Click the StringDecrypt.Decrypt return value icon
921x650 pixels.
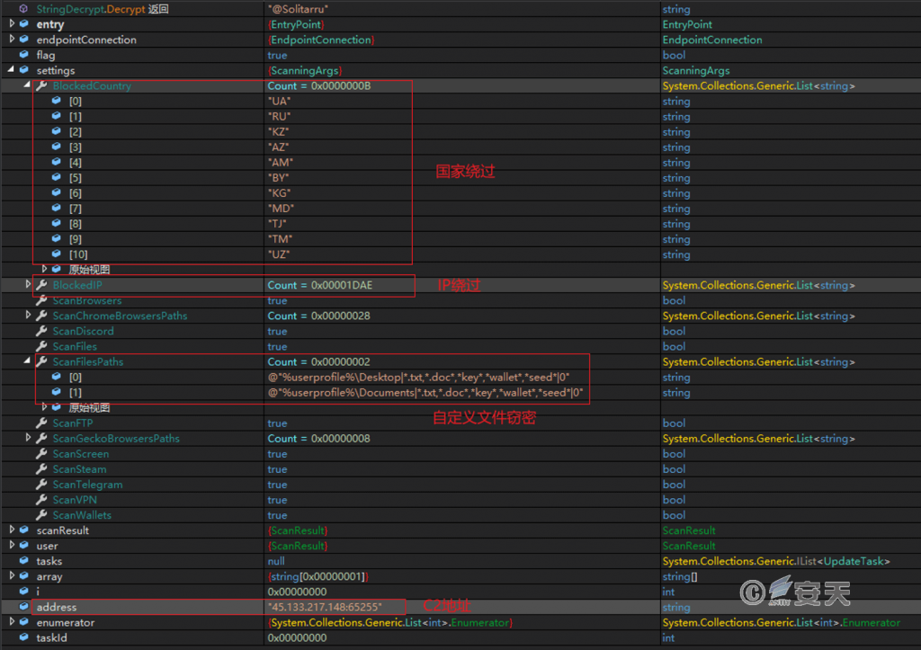[x=24, y=9]
